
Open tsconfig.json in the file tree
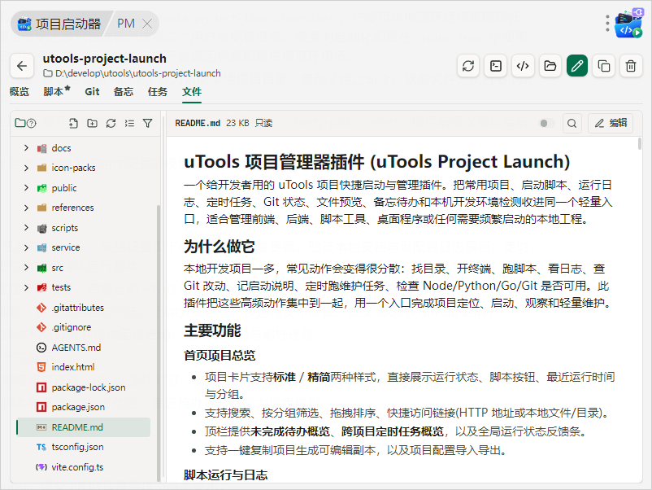pos(84,447)
